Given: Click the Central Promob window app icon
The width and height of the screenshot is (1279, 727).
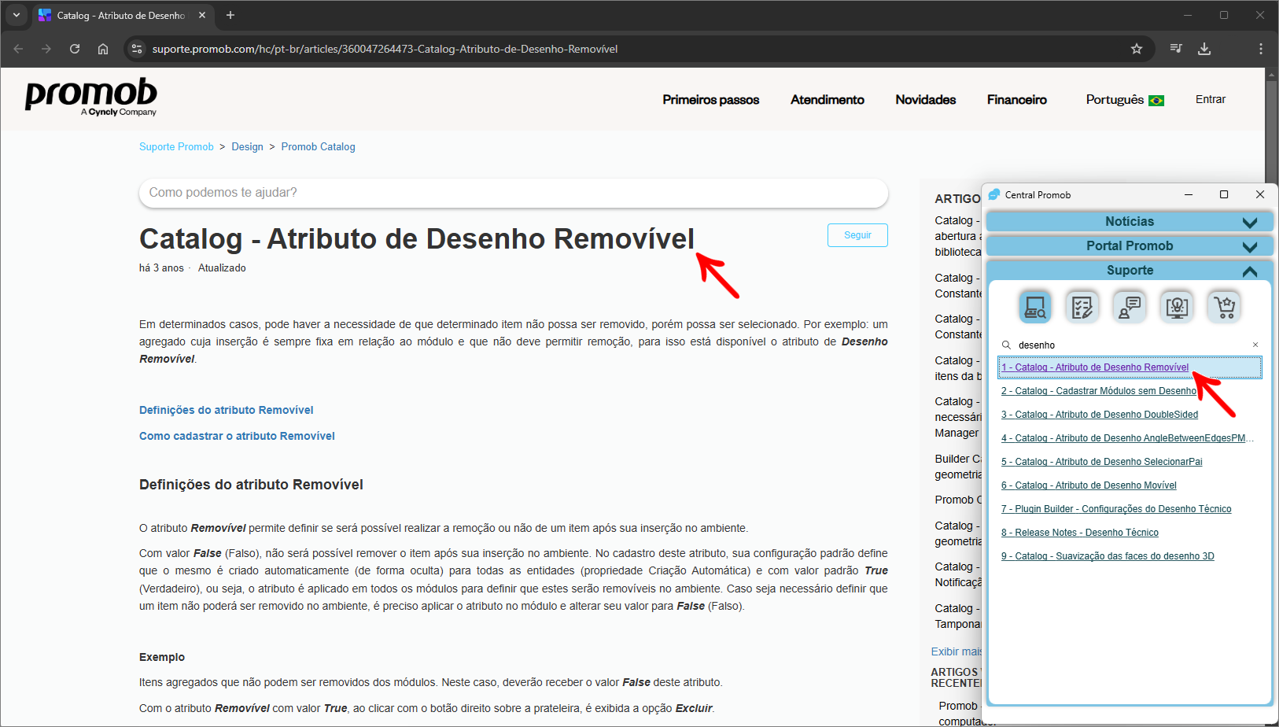Looking at the screenshot, I should [x=994, y=194].
